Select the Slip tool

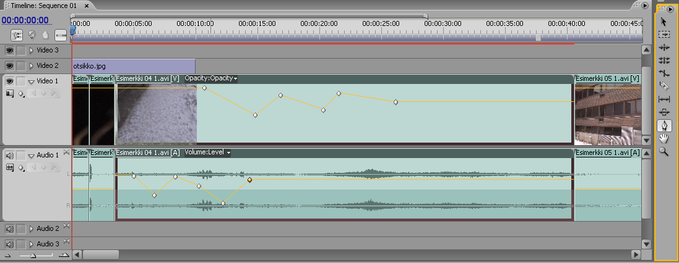coord(664,99)
